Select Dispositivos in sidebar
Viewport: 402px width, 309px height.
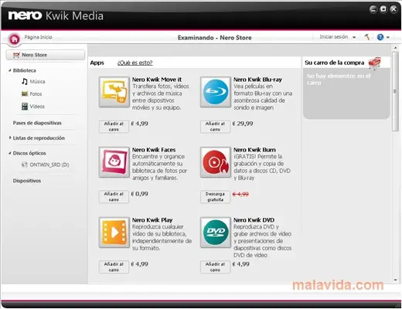pyautogui.click(x=27, y=181)
